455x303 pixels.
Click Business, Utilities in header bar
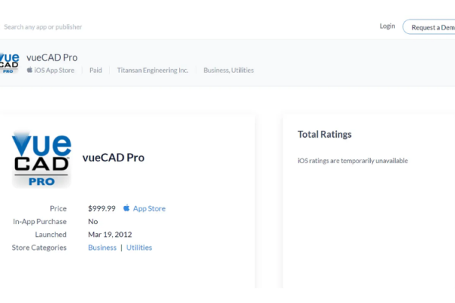click(229, 70)
